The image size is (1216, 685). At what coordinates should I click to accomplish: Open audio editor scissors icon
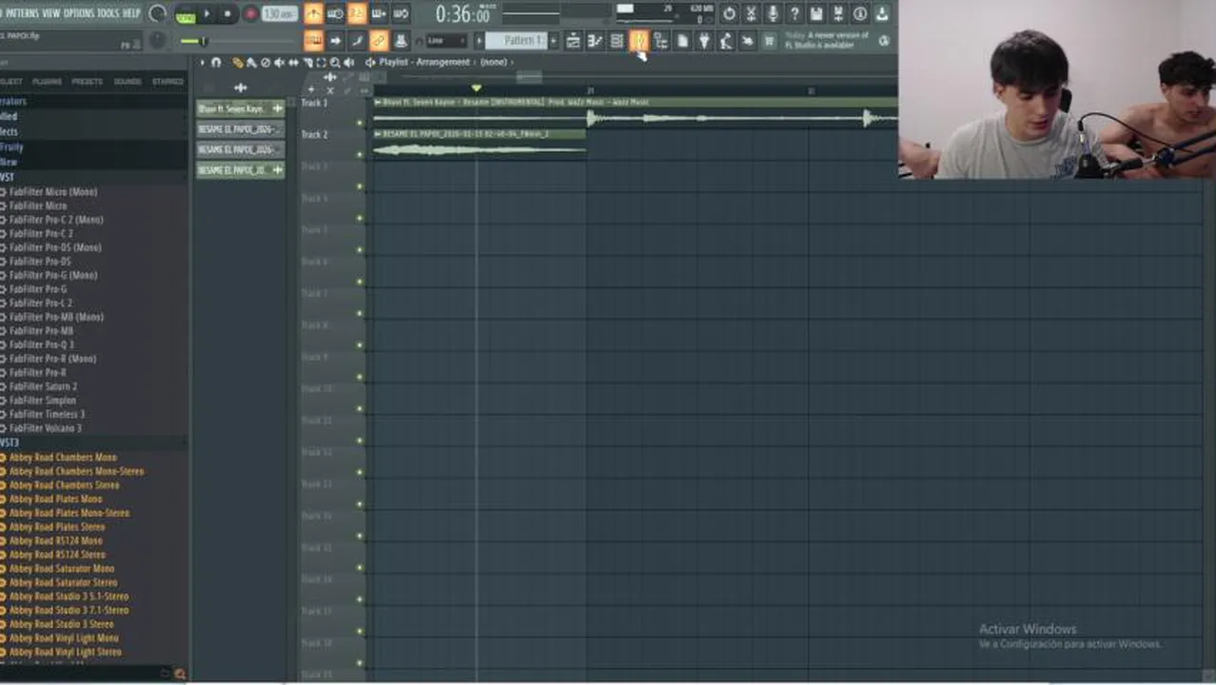coord(751,13)
